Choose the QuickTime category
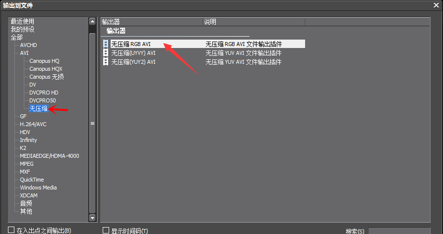Screen dimensions: 443x234 (x=32, y=180)
